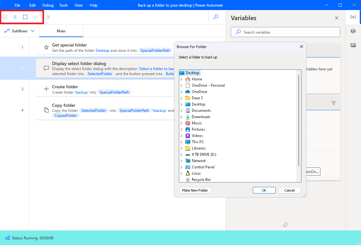The width and height of the screenshot is (361, 245).
Task: Open the View menu
Action: [79, 5]
